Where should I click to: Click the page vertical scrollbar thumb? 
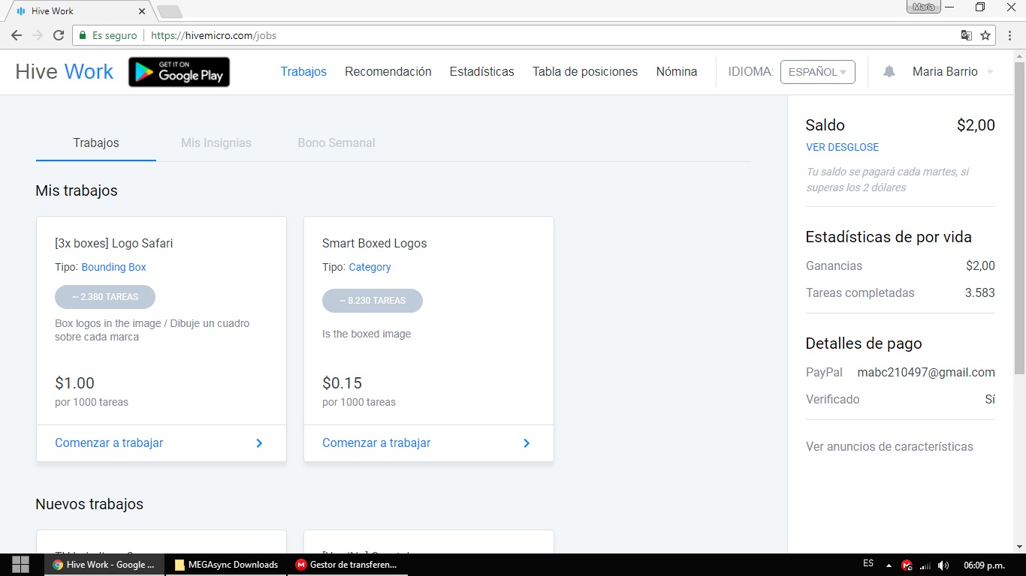tap(1019, 217)
